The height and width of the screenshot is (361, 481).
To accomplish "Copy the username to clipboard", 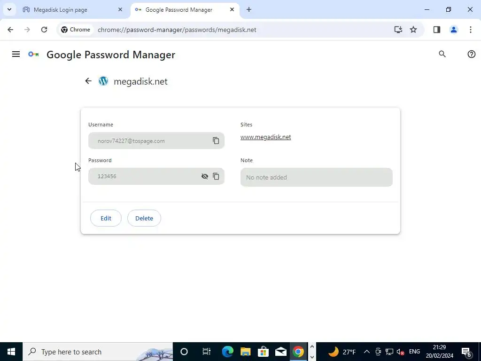I will 216,141.
